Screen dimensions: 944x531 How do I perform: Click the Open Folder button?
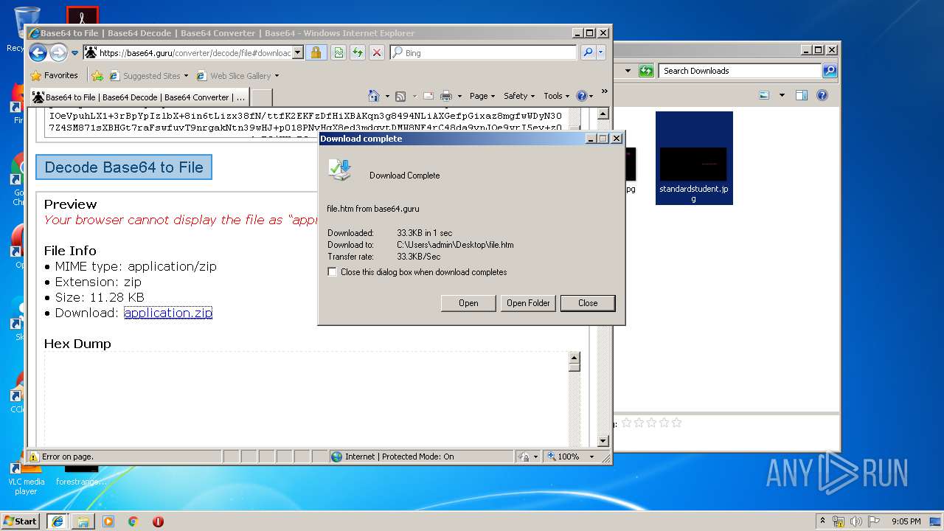click(528, 303)
